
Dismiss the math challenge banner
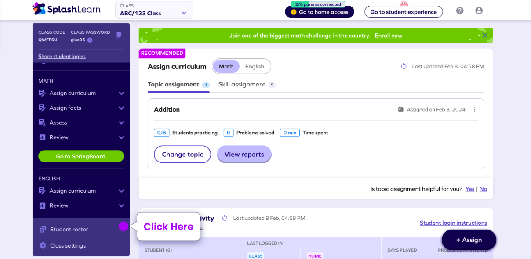point(484,35)
